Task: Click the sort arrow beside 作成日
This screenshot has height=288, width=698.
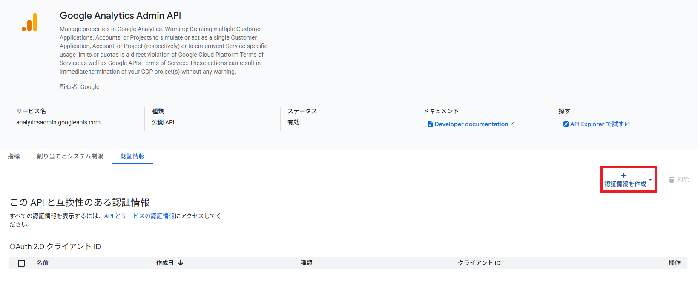Action: 181,263
